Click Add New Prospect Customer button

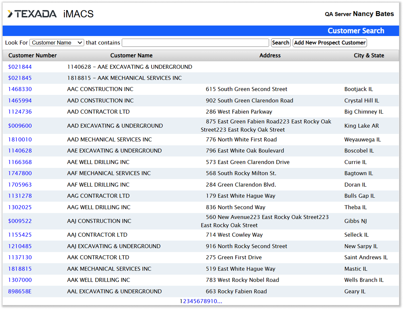point(329,43)
